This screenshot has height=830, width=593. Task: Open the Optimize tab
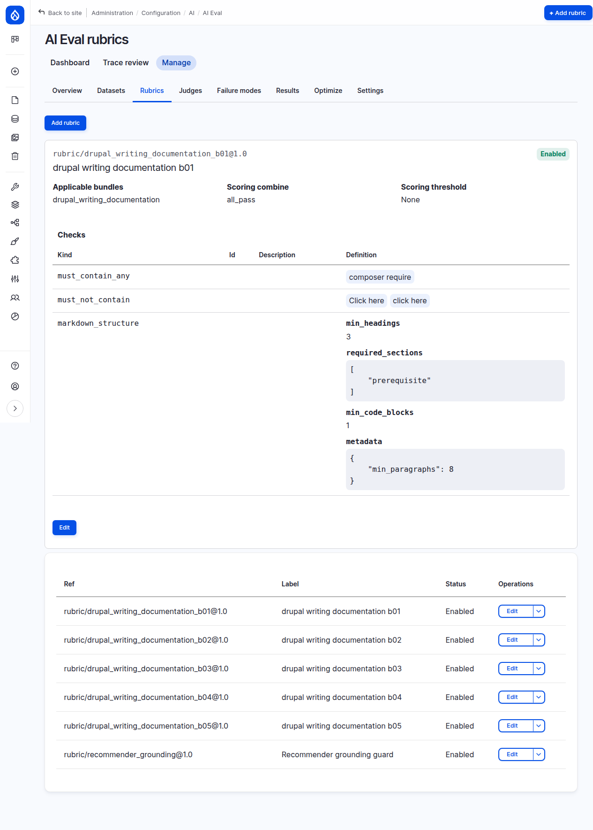coord(328,91)
